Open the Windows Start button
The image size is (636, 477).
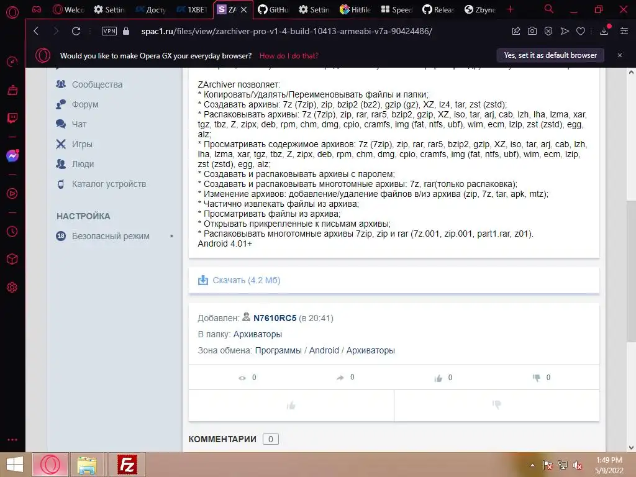point(15,465)
